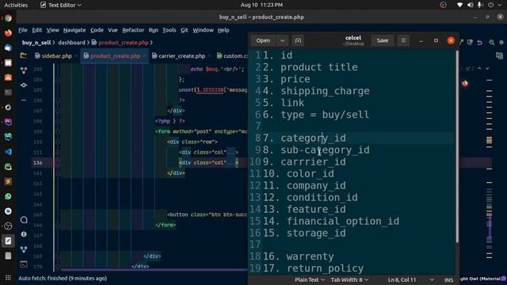This screenshot has width=507, height=285.
Task: Click dashboard breadcrumb
Action: 71,42
